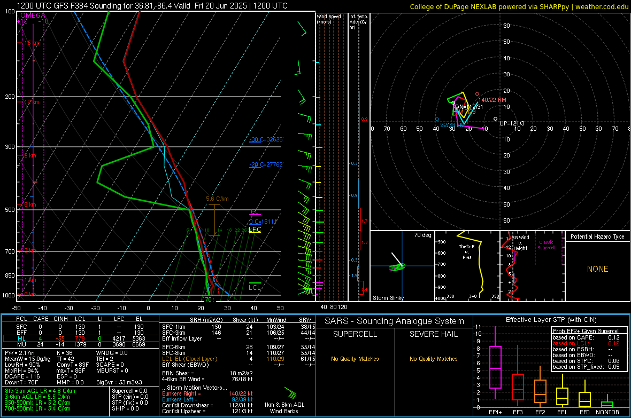This screenshot has height=418, width=631.
Task: Click the 'Inf. Temp. Adv.' panel header
Action: (x=358, y=22)
